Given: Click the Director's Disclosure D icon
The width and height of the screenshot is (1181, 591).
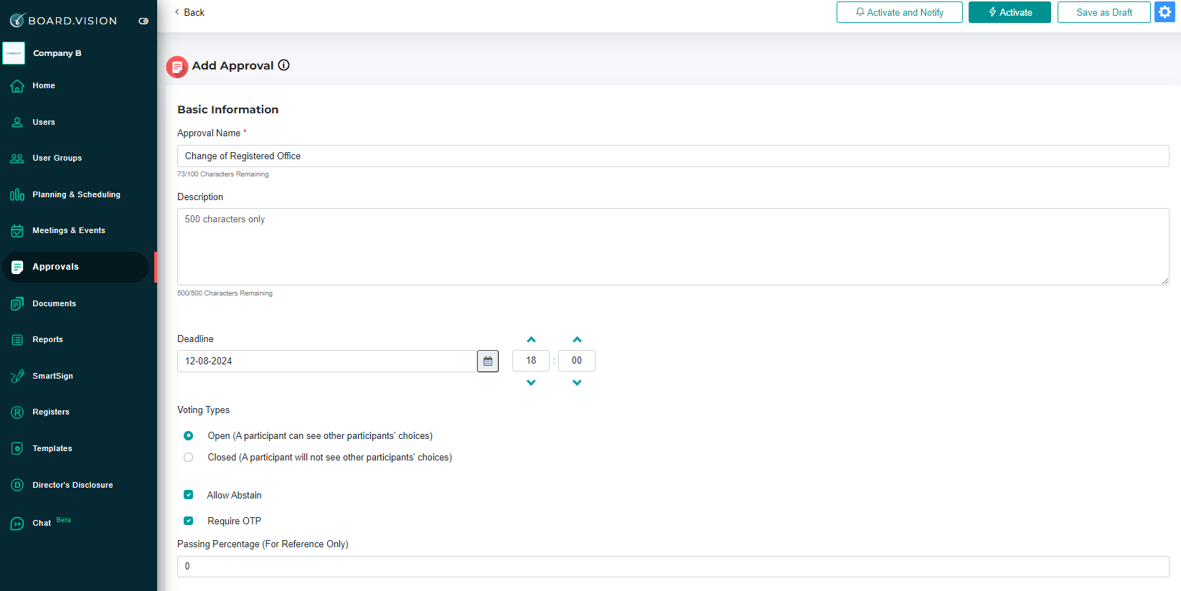Looking at the screenshot, I should click(17, 485).
